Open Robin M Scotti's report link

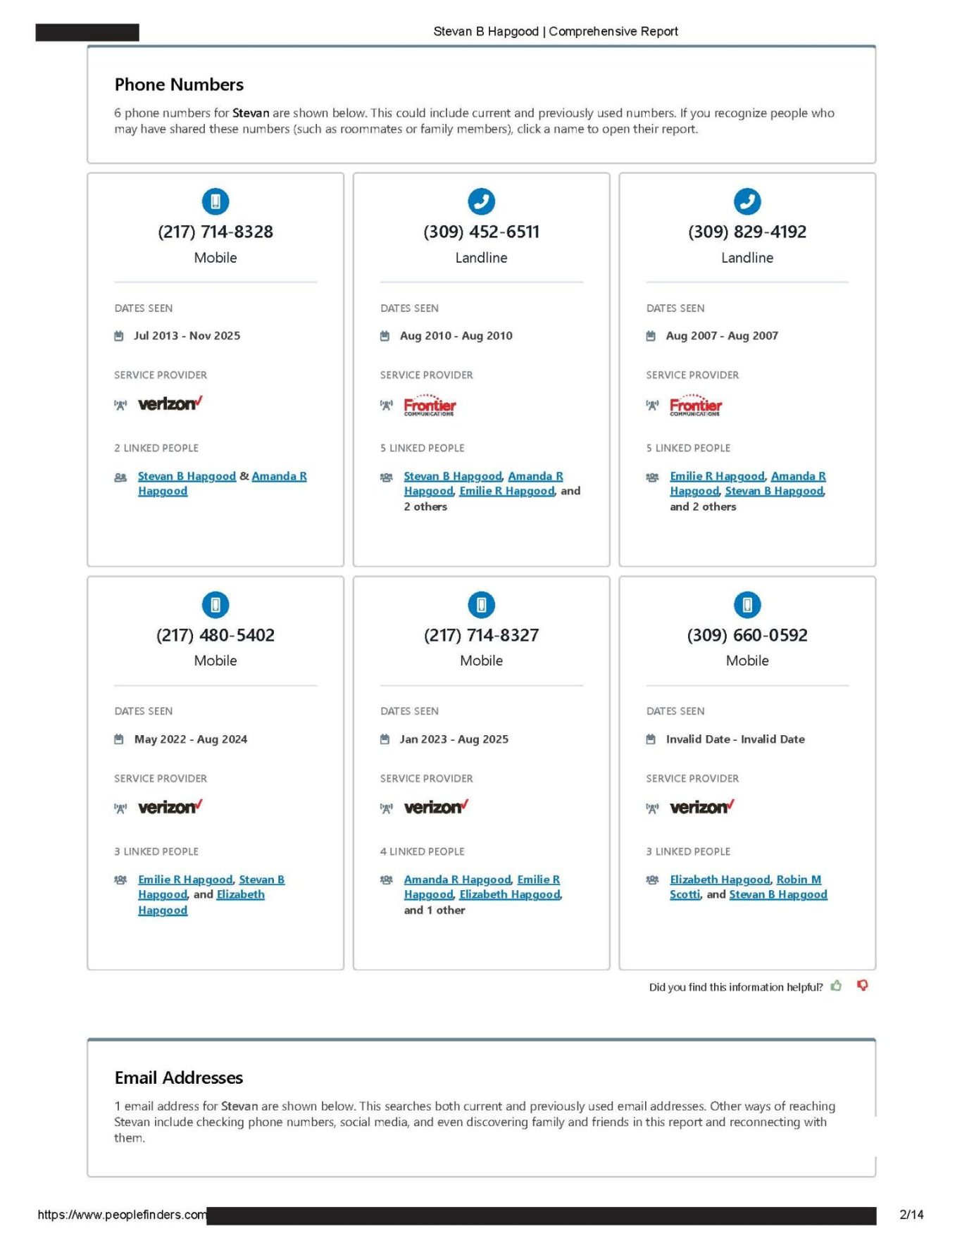[799, 880]
